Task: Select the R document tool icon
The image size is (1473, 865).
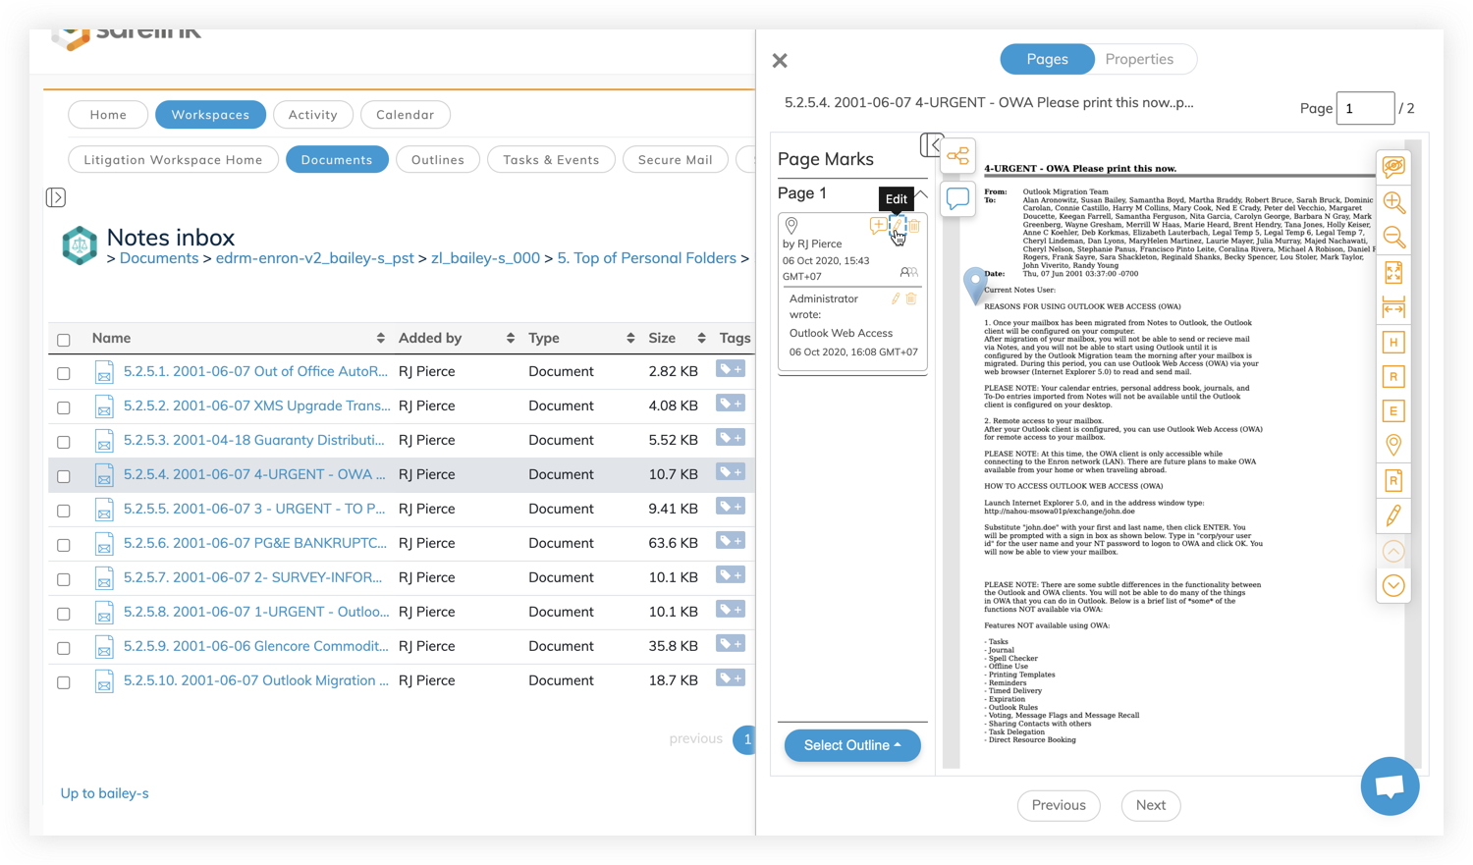Action: coord(1393,480)
